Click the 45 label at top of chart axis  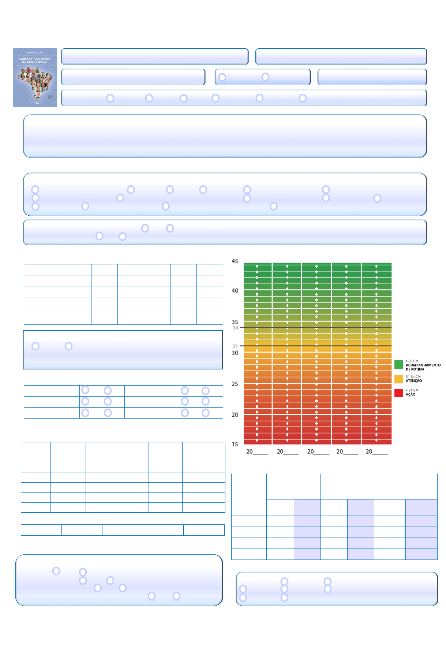235,261
